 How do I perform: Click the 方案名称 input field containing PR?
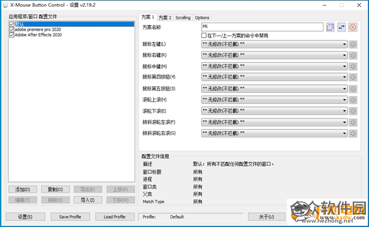point(262,27)
